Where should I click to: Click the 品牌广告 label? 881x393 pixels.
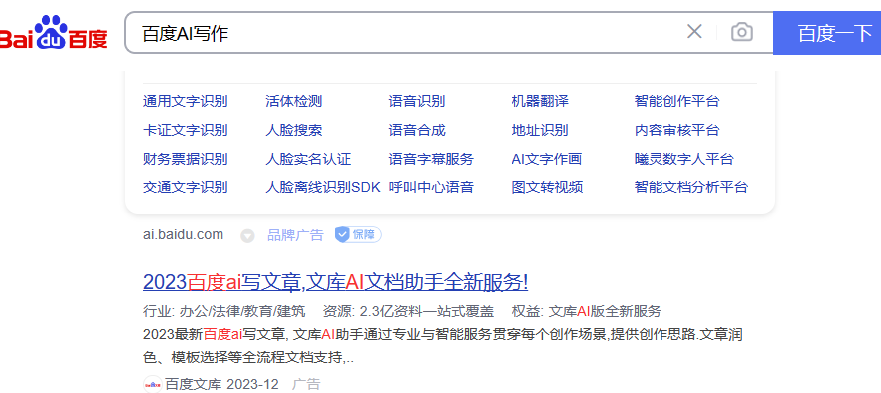[x=295, y=235]
